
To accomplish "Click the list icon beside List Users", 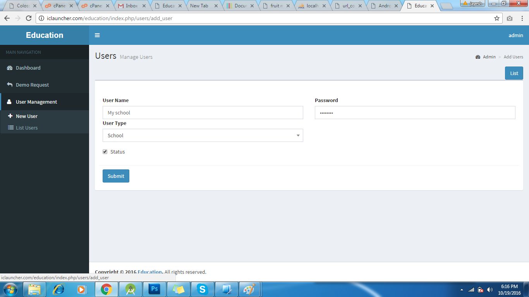I will pos(11,128).
